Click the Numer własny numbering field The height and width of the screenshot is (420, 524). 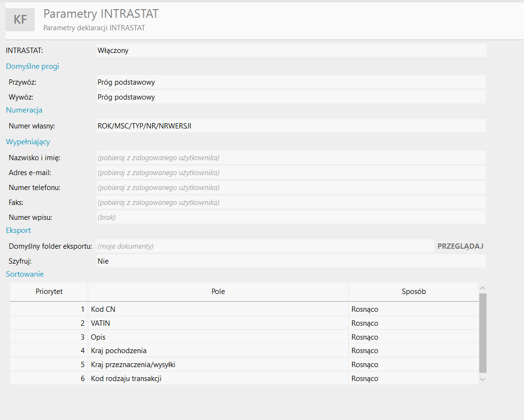tap(291, 126)
